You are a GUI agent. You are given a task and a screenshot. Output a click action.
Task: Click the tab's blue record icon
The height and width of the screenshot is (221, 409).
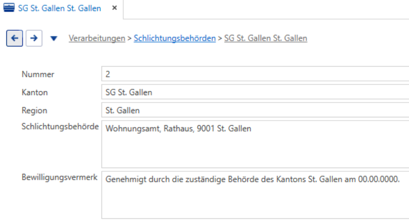tap(9, 8)
